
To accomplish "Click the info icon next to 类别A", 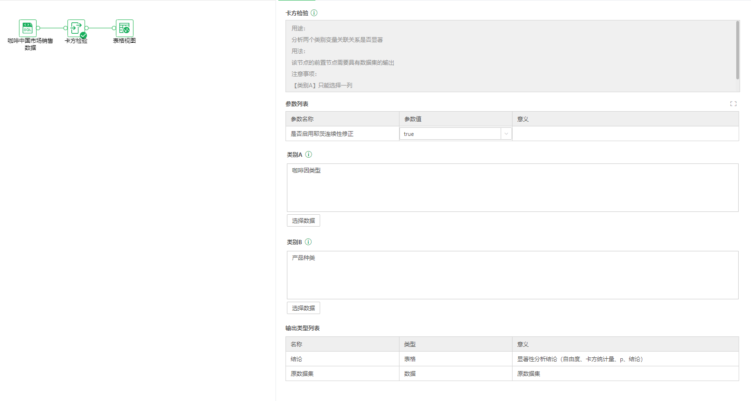I will click(x=309, y=154).
